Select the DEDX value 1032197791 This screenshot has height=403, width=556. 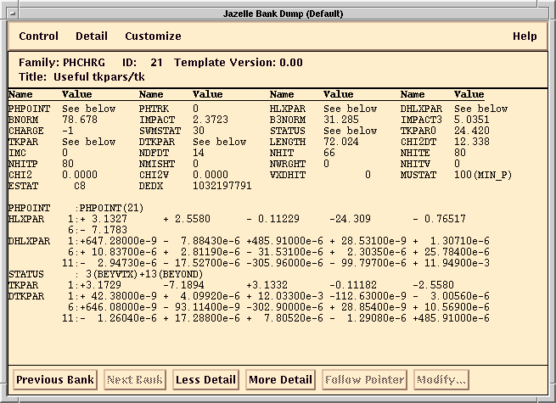222,186
